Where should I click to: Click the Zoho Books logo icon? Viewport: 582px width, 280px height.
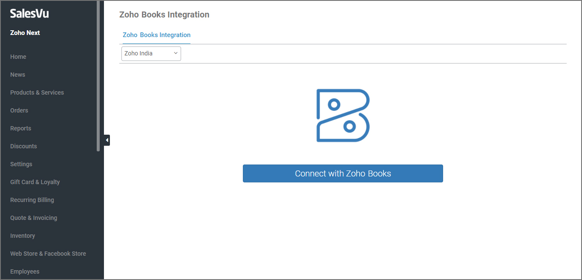[343, 115]
